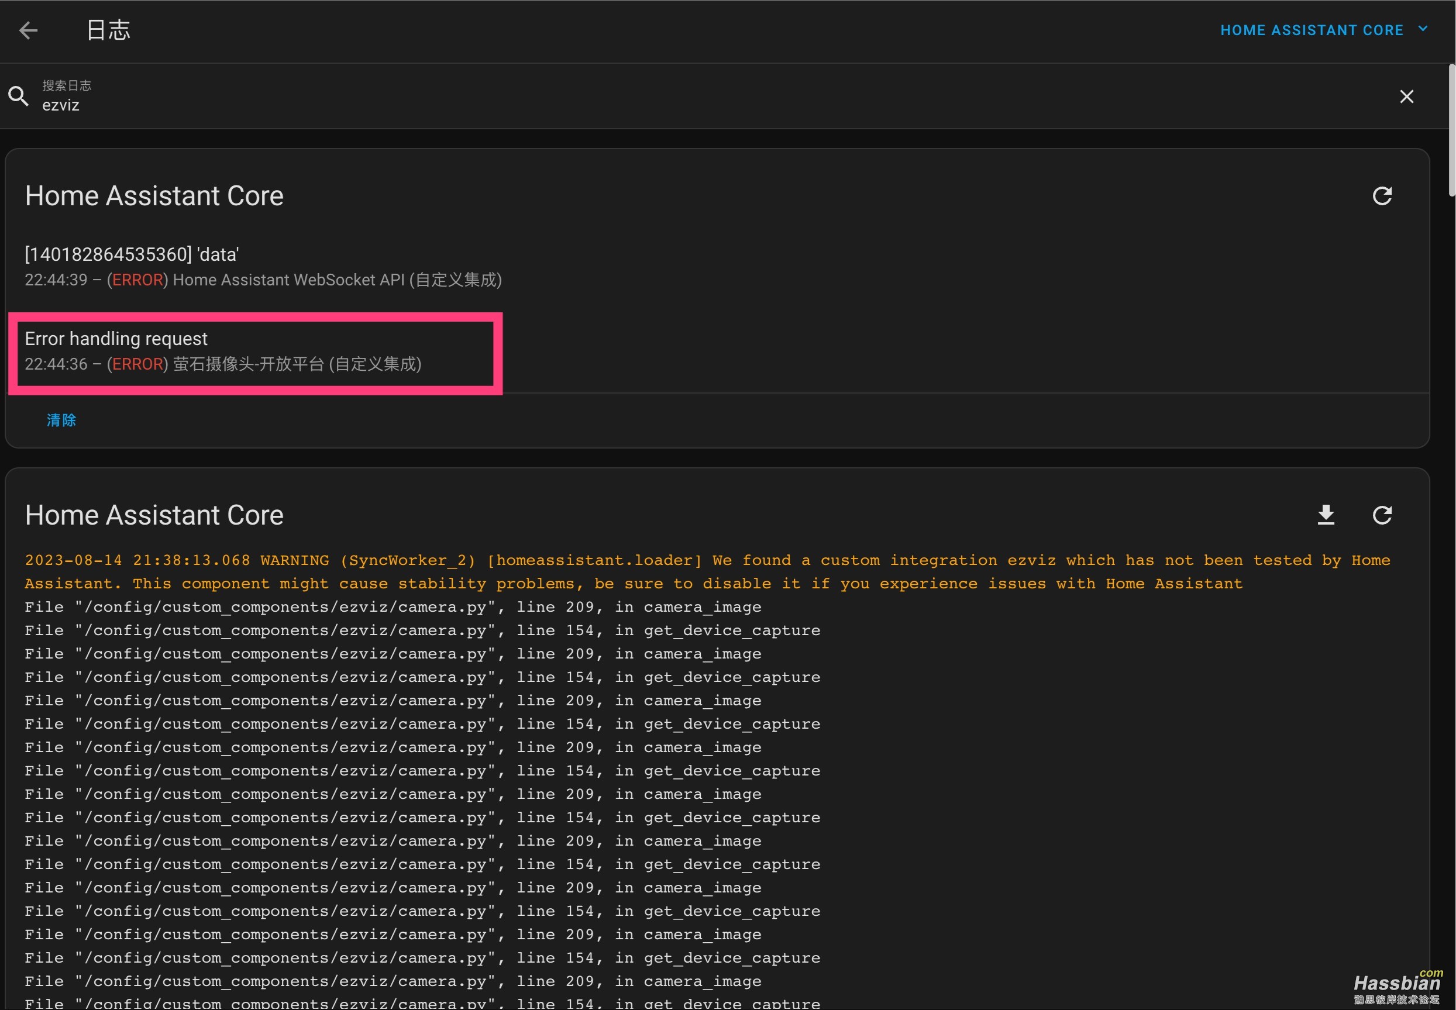1456x1010 pixels.
Task: Open the Home Assistant Core log source dropdown
Action: [1324, 30]
